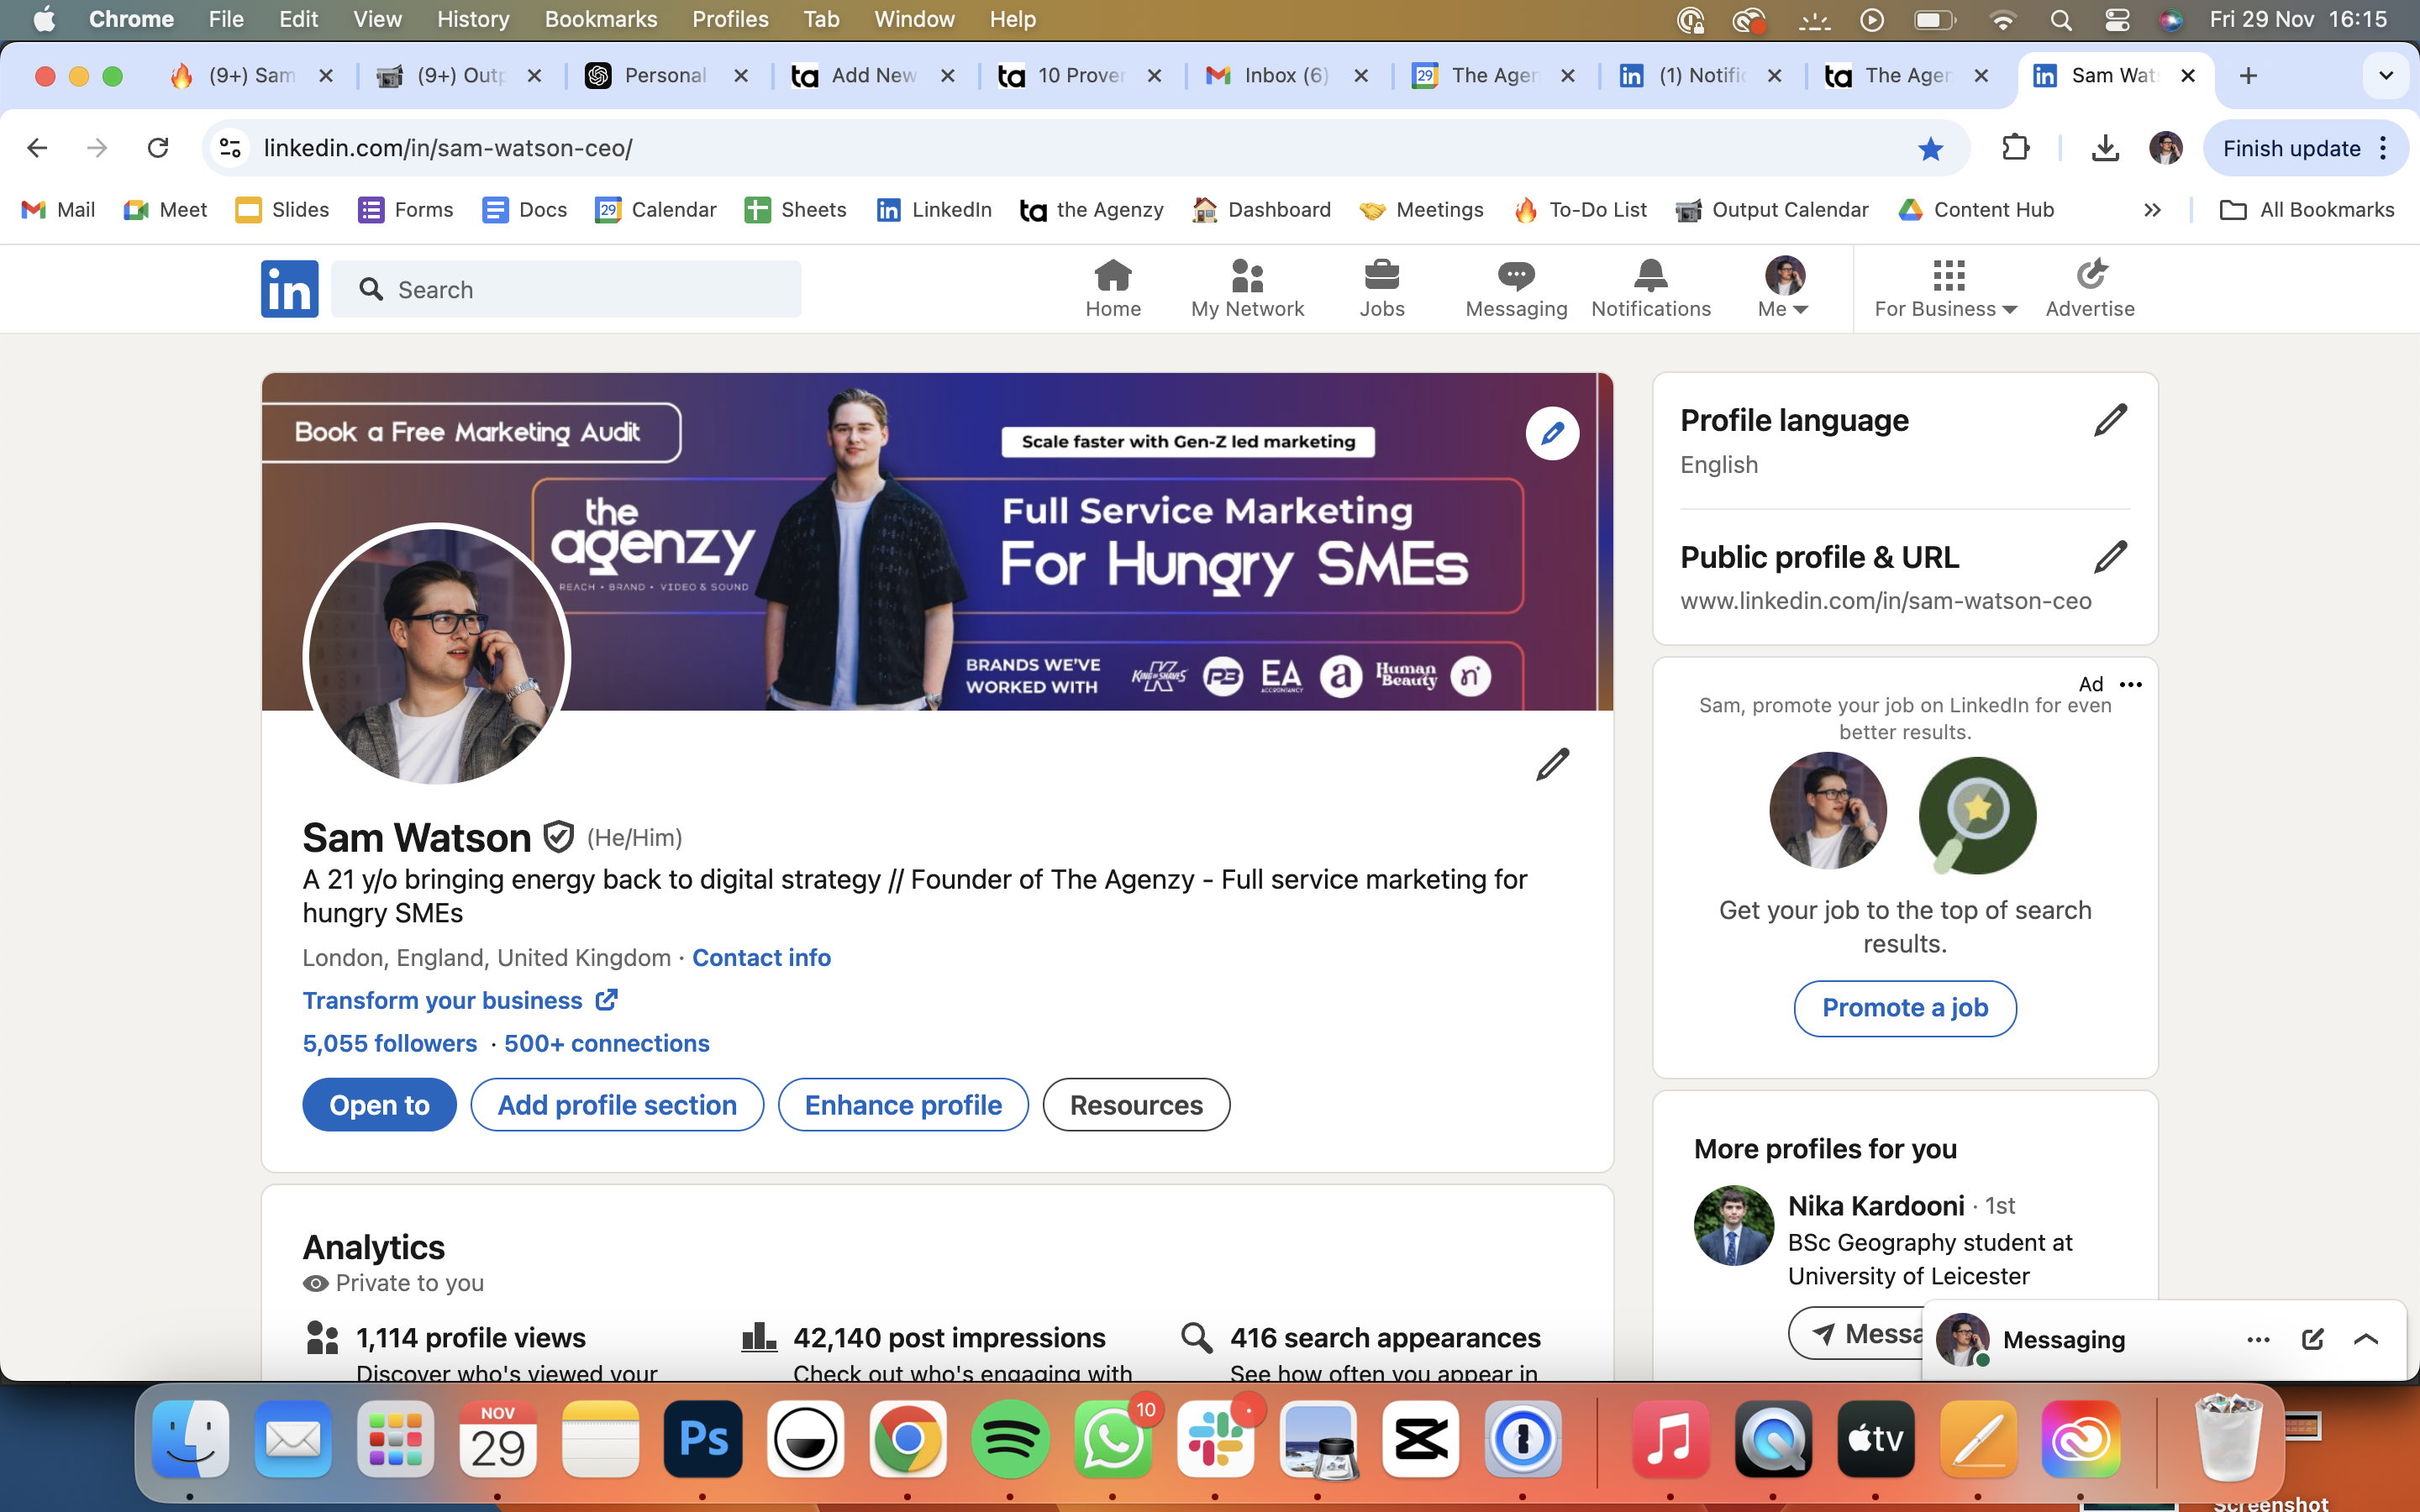Click Finish update button
The width and height of the screenshot is (2420, 1512).
click(2292, 149)
